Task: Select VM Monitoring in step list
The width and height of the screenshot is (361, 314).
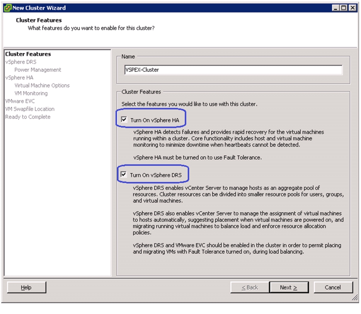Action: (31, 93)
